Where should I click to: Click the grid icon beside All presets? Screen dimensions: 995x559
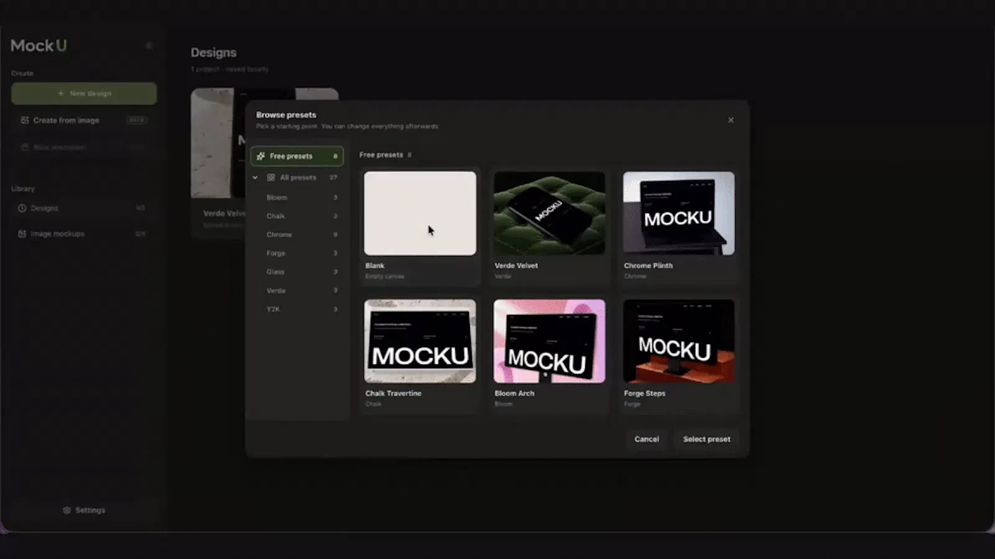click(x=271, y=178)
